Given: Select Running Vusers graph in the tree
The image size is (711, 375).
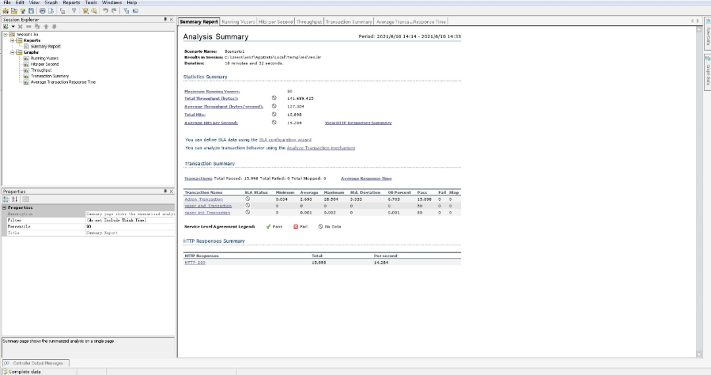Looking at the screenshot, I should [x=45, y=59].
